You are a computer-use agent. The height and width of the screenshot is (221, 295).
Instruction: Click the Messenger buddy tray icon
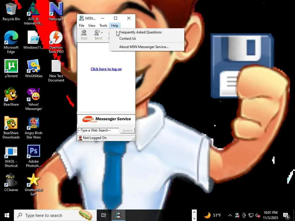point(237,215)
